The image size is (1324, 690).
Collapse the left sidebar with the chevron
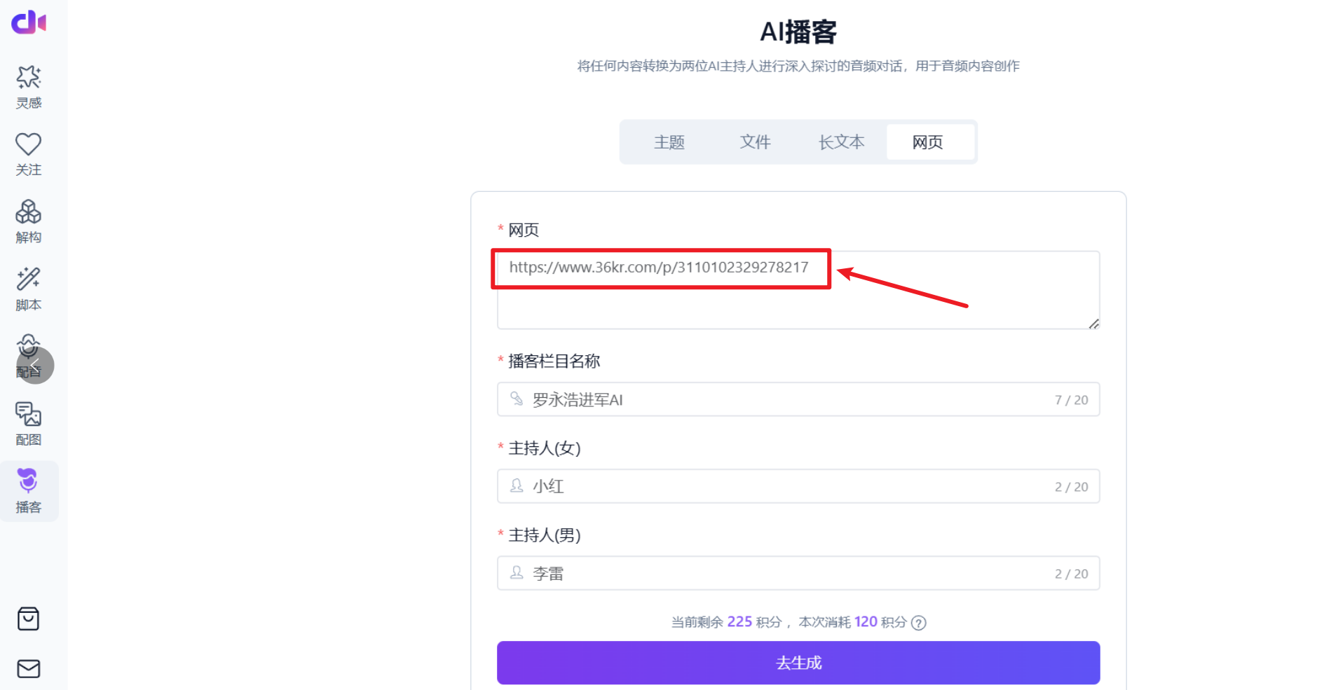[x=36, y=365]
